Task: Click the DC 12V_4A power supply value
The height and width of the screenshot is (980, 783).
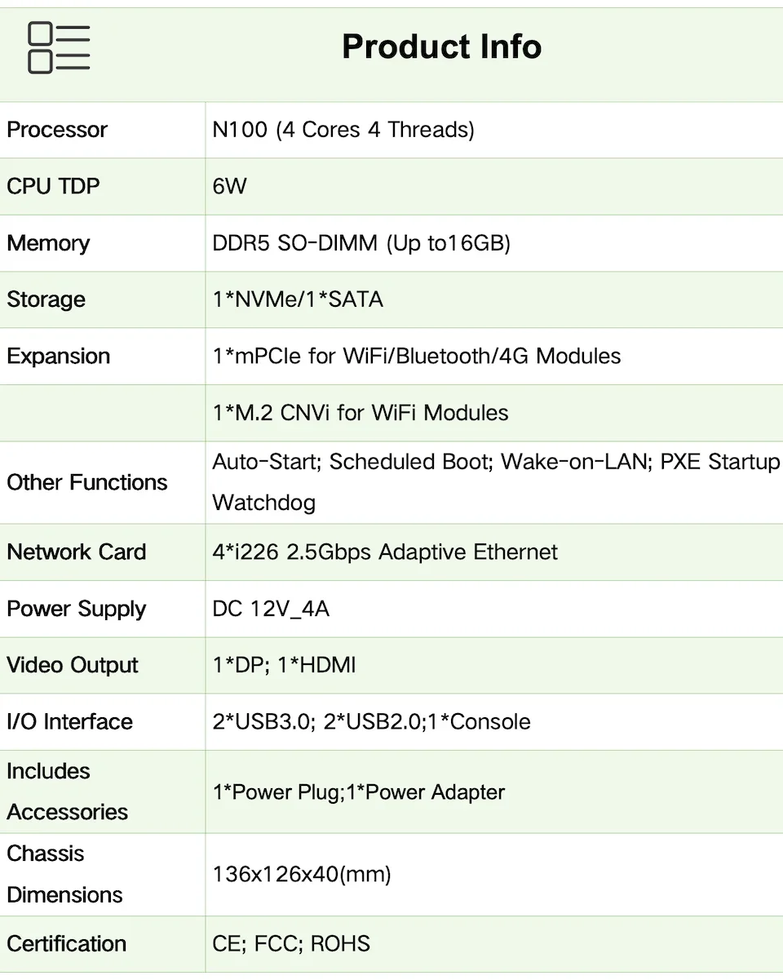Action: (271, 609)
